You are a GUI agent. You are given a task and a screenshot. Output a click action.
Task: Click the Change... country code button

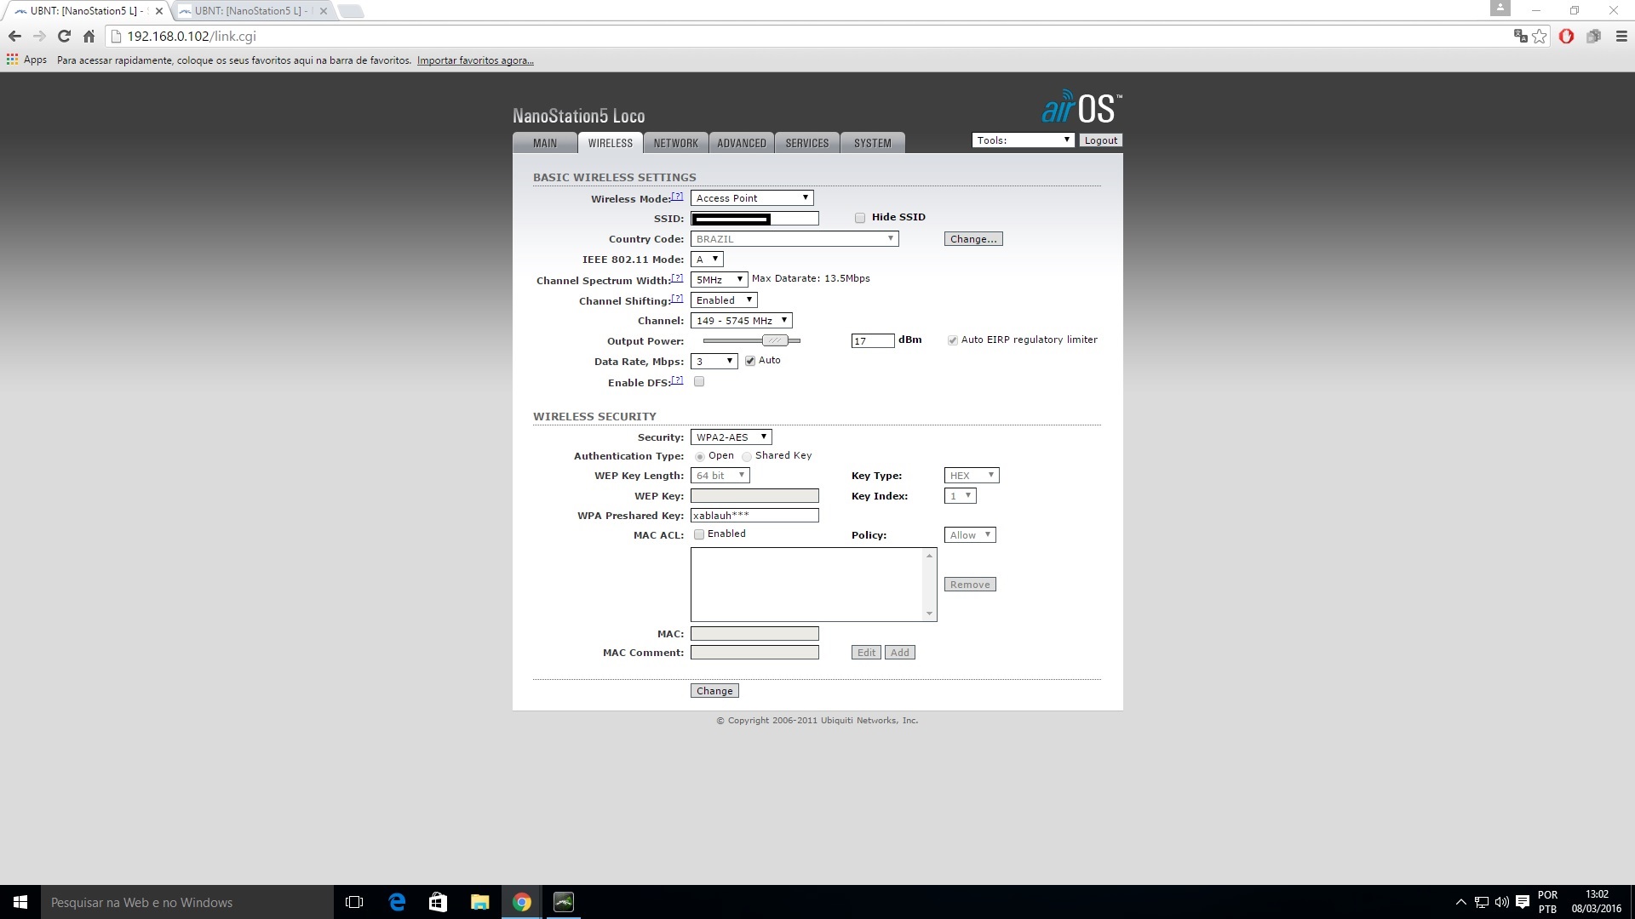(x=973, y=239)
